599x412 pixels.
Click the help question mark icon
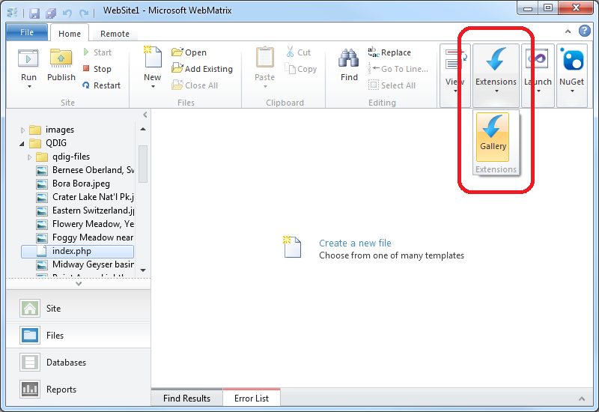pos(585,31)
